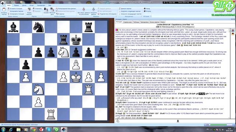This screenshot has width=236, height=132.
Task: Select the Нотация tab in notation pane
Action: tap(119, 22)
